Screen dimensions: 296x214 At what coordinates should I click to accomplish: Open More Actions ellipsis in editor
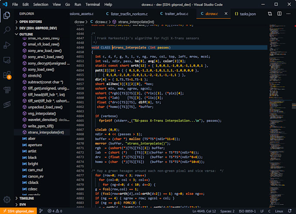[289, 14]
